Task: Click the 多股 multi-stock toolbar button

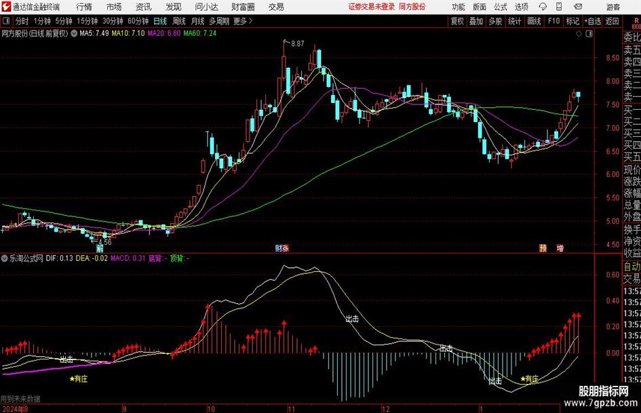Action: 495,21
